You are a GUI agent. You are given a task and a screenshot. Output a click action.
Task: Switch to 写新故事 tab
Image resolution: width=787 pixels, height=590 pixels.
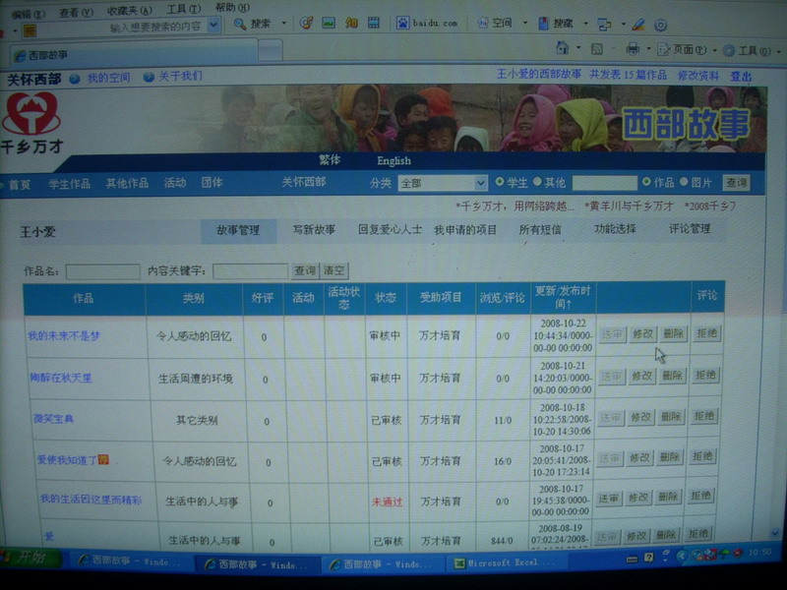tap(314, 230)
